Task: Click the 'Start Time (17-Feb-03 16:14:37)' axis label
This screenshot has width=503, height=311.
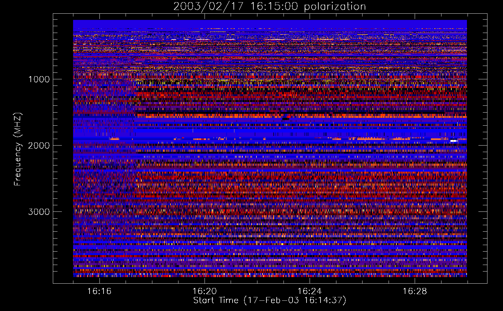Action: point(270,300)
